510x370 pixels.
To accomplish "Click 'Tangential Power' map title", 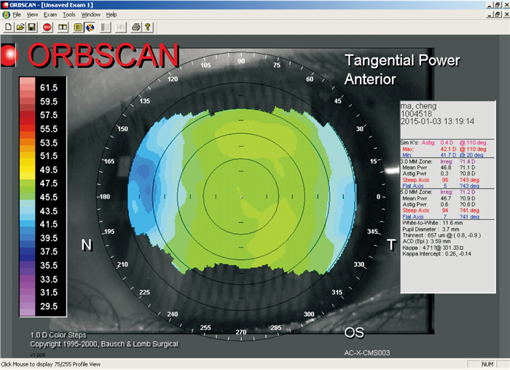I will coord(402,60).
